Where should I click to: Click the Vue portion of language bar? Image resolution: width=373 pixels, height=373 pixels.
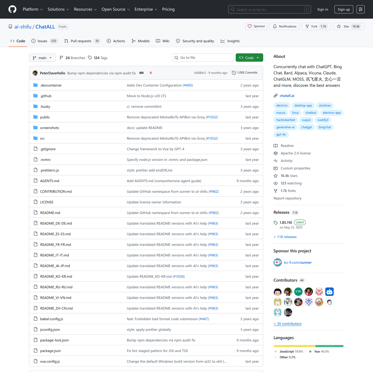click(x=329, y=346)
